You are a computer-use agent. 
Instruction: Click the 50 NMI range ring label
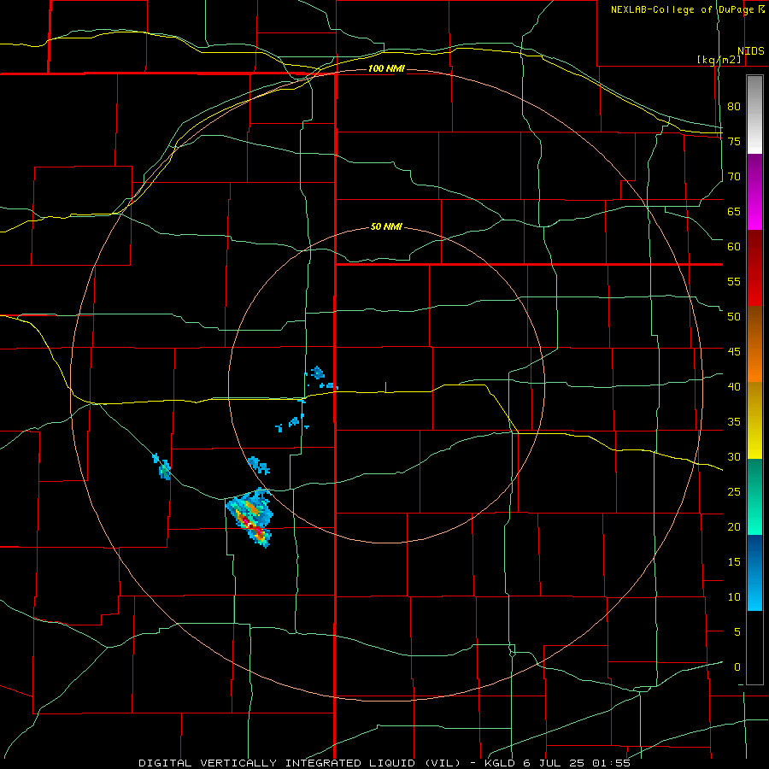[x=386, y=226]
